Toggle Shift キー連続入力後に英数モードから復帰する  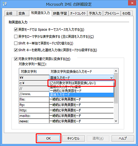pyautogui.click(x=16, y=50)
